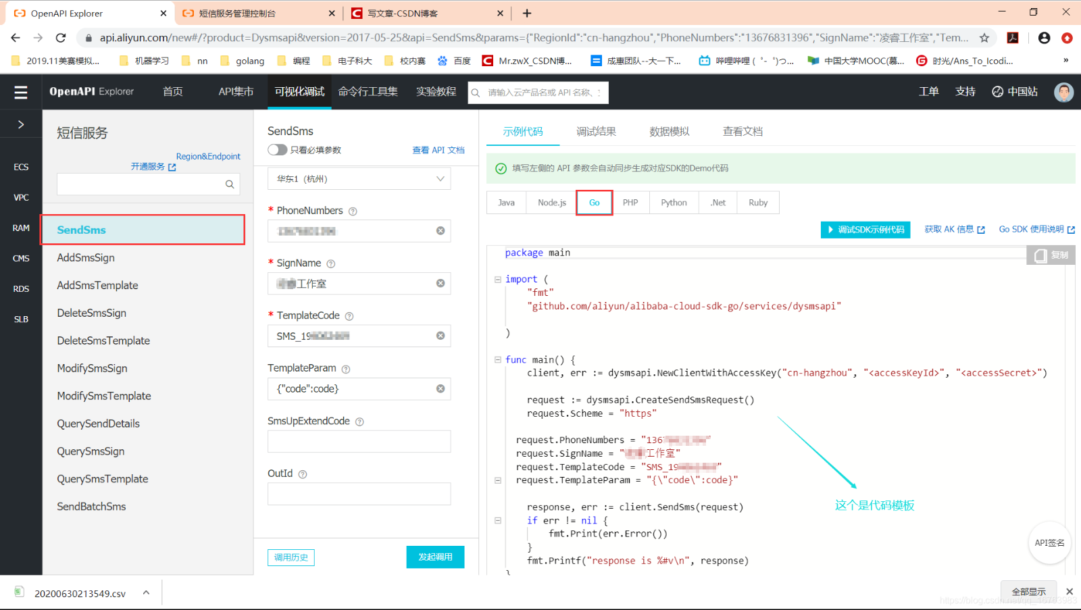Select Python language tab

674,203
